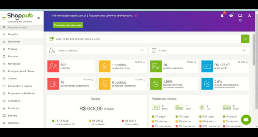Open the 1 Ano period dropdown
Screen dimensions: 258x137
tap(199, 50)
